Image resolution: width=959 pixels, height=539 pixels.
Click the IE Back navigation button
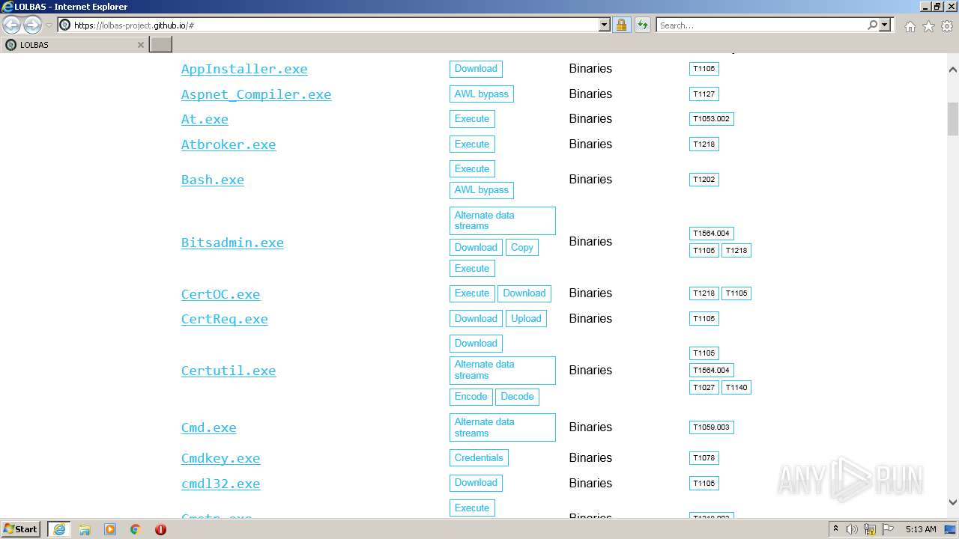(x=12, y=25)
